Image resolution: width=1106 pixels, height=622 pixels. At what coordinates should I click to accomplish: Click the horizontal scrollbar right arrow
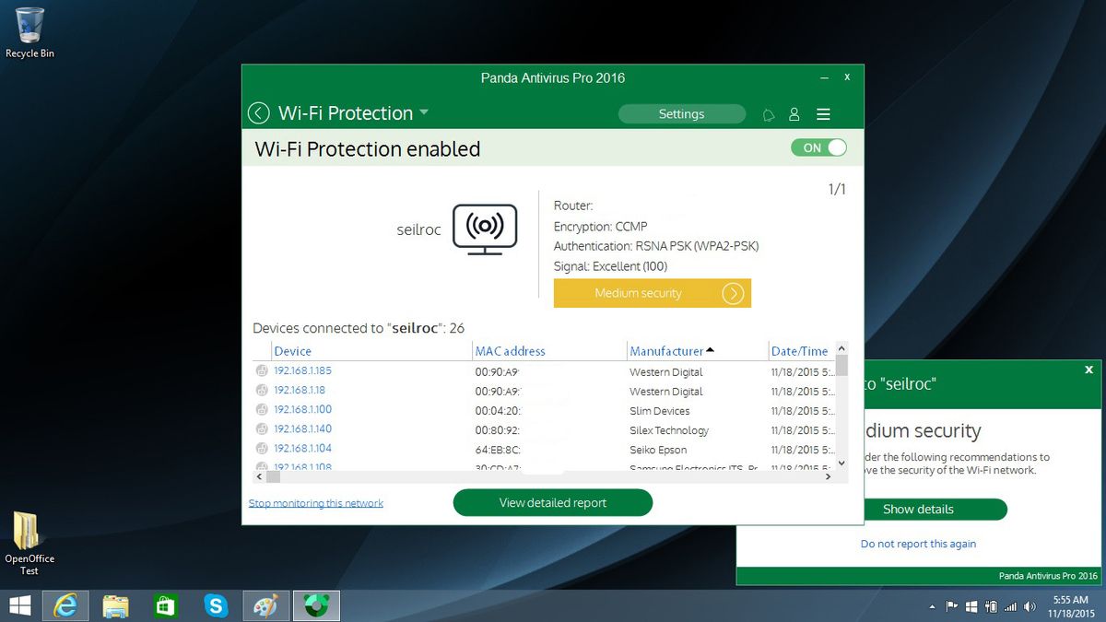(828, 476)
